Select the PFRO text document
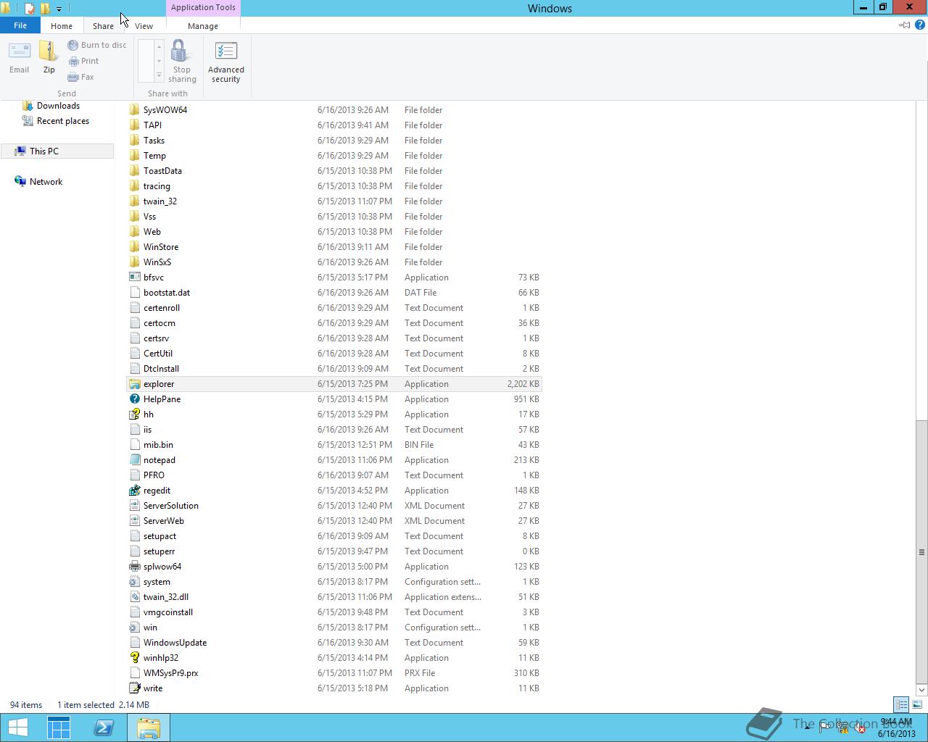The image size is (928, 742). (x=334, y=475)
